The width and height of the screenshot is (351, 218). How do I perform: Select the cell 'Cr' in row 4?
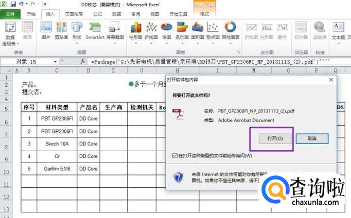57,156
